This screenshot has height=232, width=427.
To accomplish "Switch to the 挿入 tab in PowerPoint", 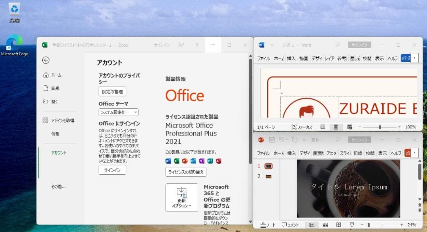I will [x=291, y=153].
